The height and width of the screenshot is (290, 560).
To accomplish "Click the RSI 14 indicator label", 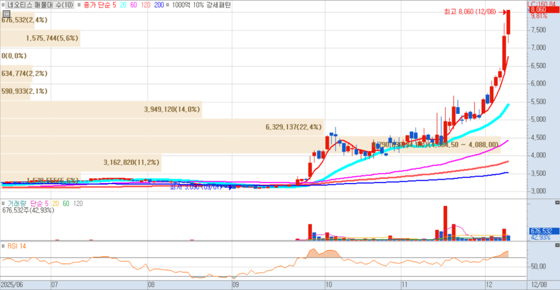I will [16, 246].
